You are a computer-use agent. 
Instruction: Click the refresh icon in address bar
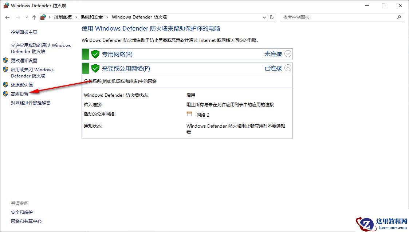point(271,17)
